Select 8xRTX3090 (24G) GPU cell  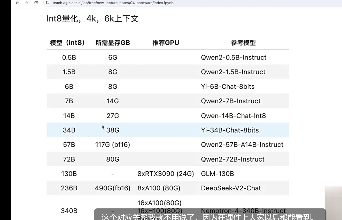166,174
